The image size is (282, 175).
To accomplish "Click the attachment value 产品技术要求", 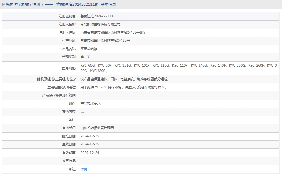I will pos(90,103).
